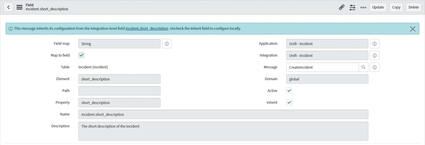425x145 pixels.
Task: Uncheck the Active checkbox
Action: 289,91
